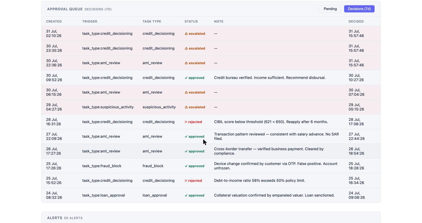This screenshot has width=422, height=223.
Task: Select the Decisions (7d) tab
Action: 359,9
